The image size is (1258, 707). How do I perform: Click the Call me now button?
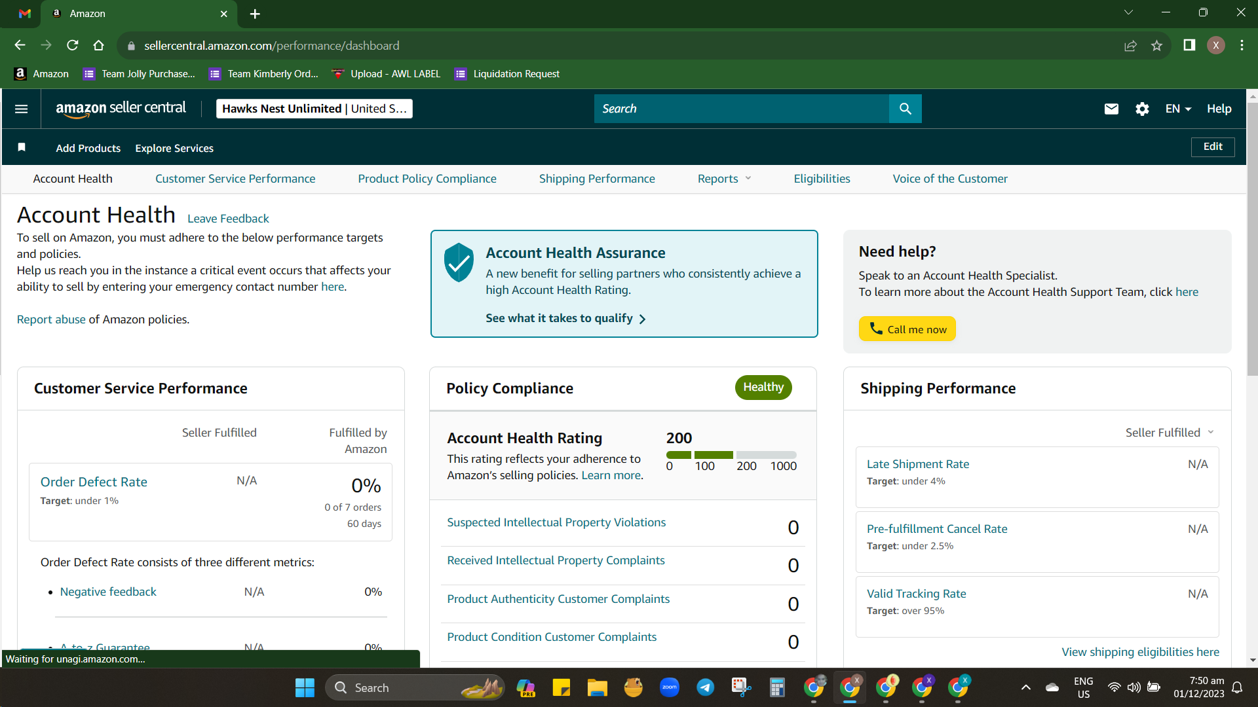pos(907,329)
